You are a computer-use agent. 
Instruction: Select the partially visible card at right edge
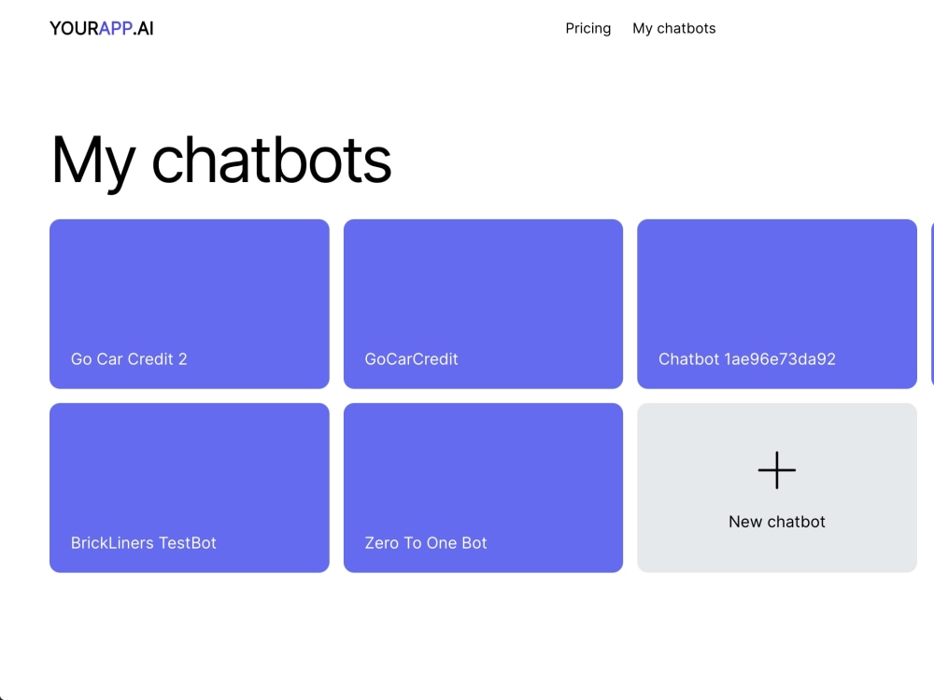pyautogui.click(x=931, y=303)
